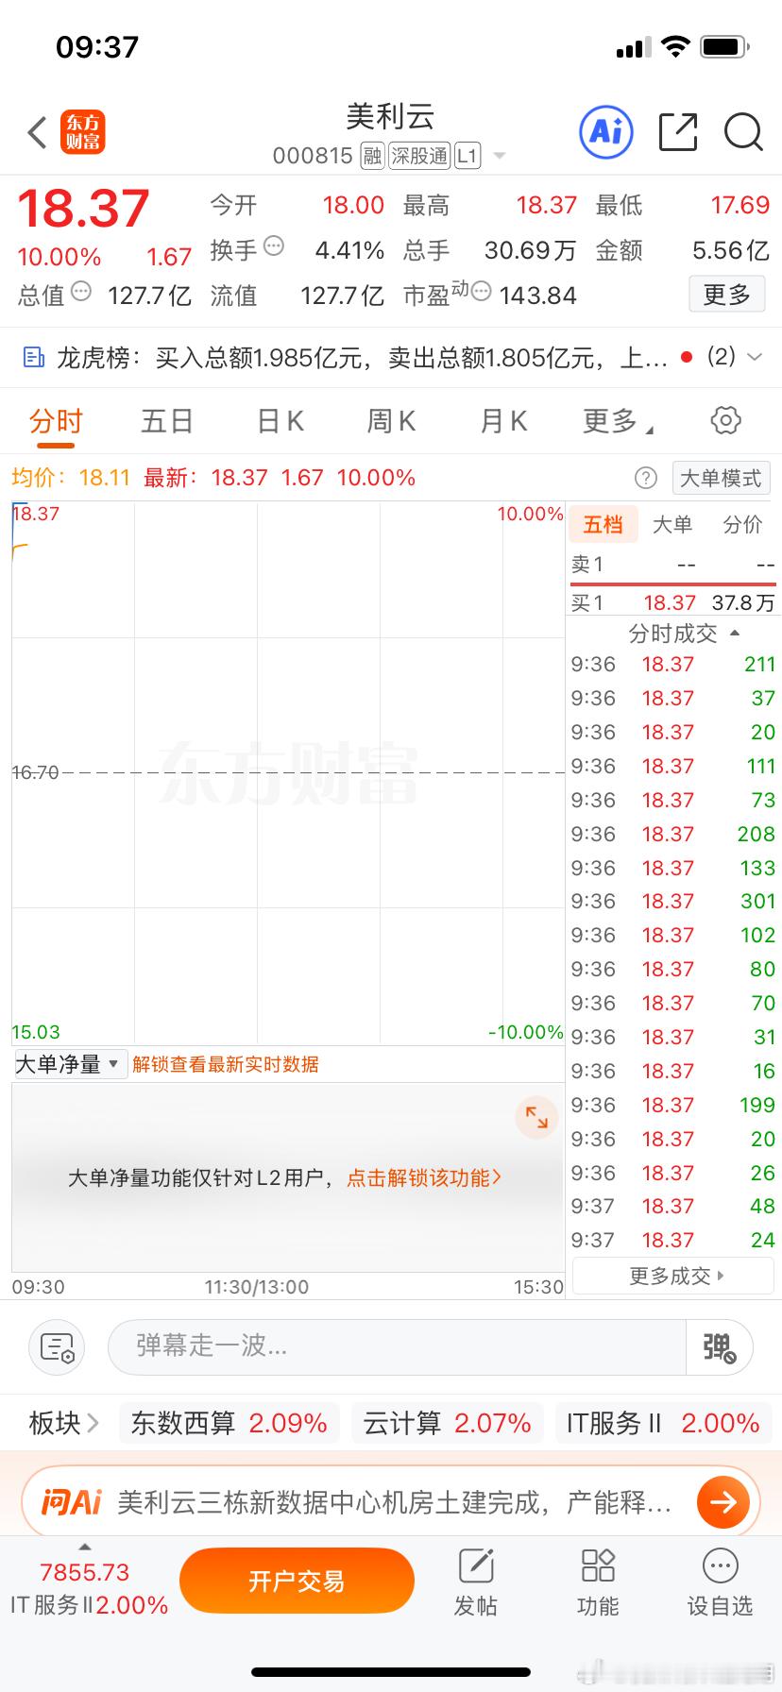Select the 分价 tab

tap(742, 524)
